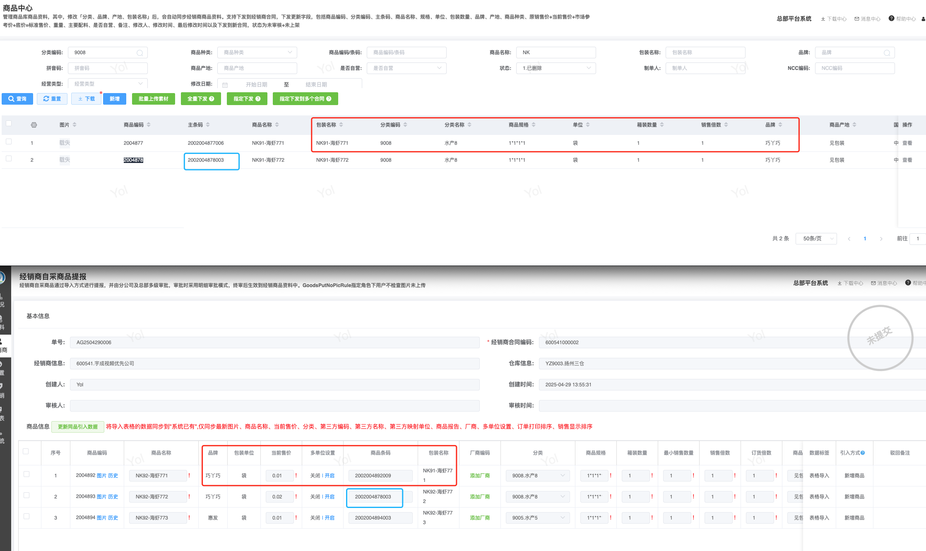Click 更新同品引入数据 green button

(x=77, y=427)
